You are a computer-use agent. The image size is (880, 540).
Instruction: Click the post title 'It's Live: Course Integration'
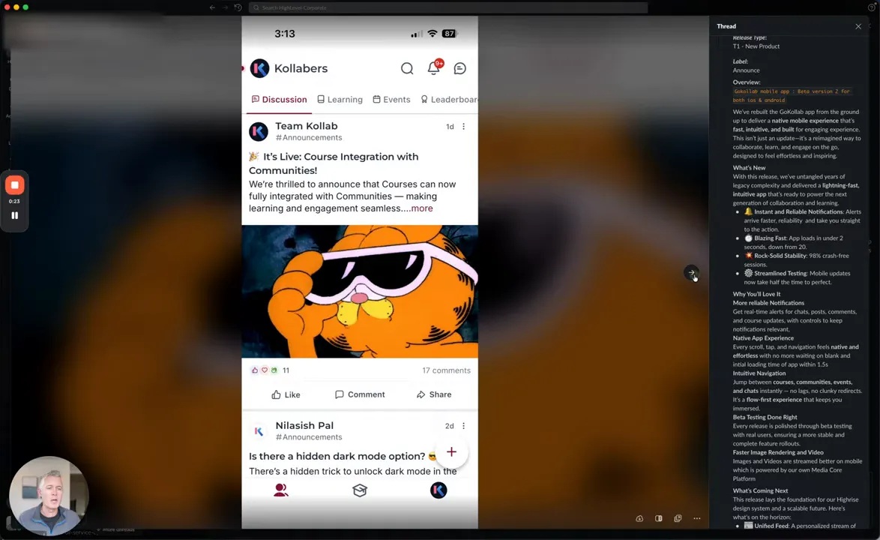pos(334,163)
